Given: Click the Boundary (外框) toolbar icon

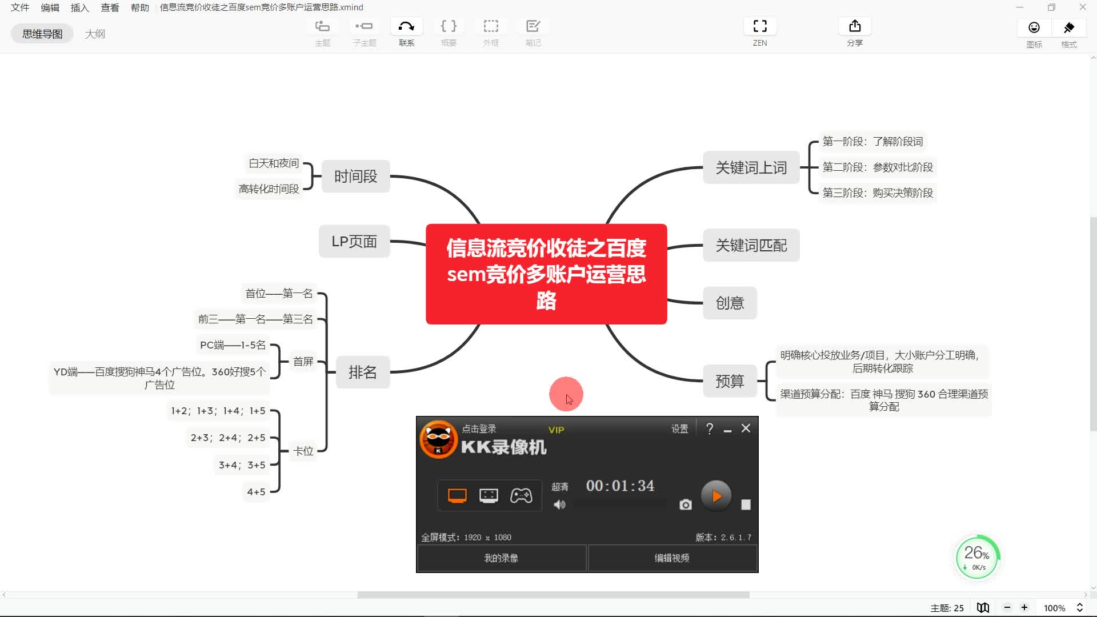Looking at the screenshot, I should pos(491,26).
